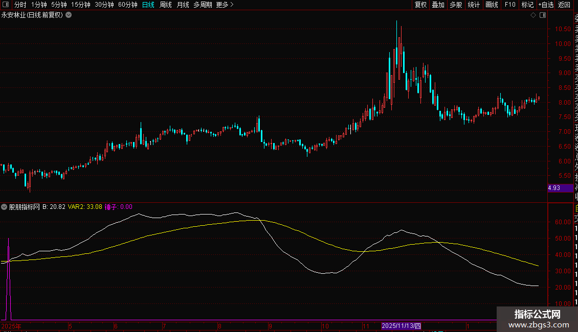Click the panel layout icon at top-left

tap(6, 5)
